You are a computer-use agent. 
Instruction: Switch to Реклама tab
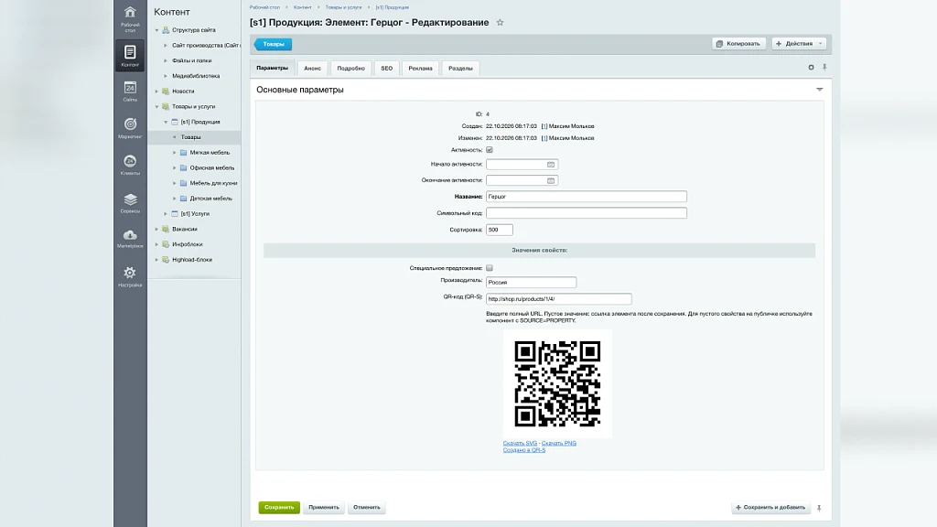click(420, 68)
